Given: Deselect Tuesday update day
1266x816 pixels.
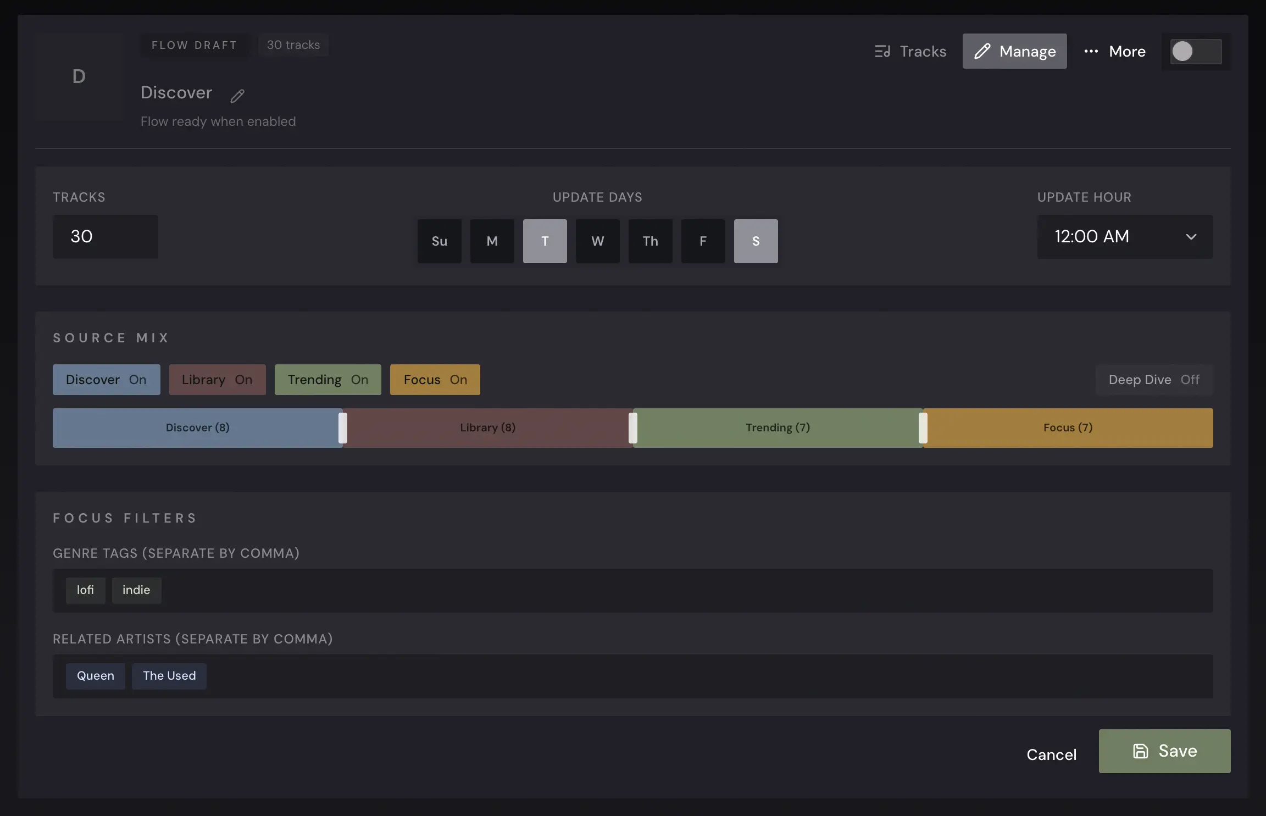Looking at the screenshot, I should tap(545, 241).
